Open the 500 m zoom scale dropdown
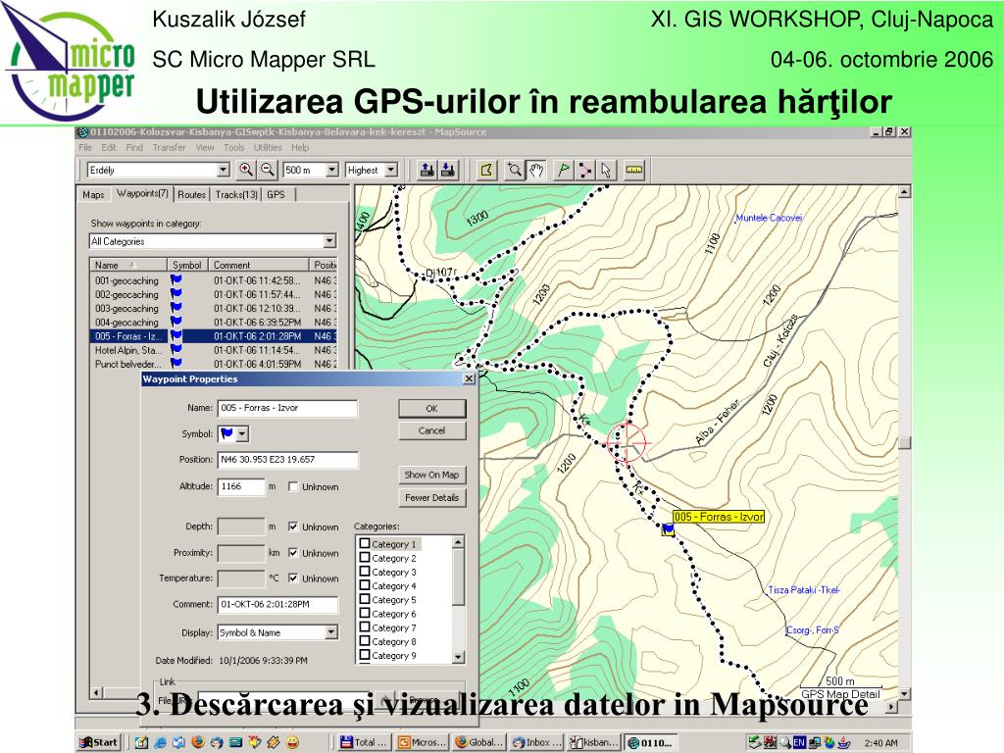Image resolution: width=1004 pixels, height=753 pixels. coord(331,170)
